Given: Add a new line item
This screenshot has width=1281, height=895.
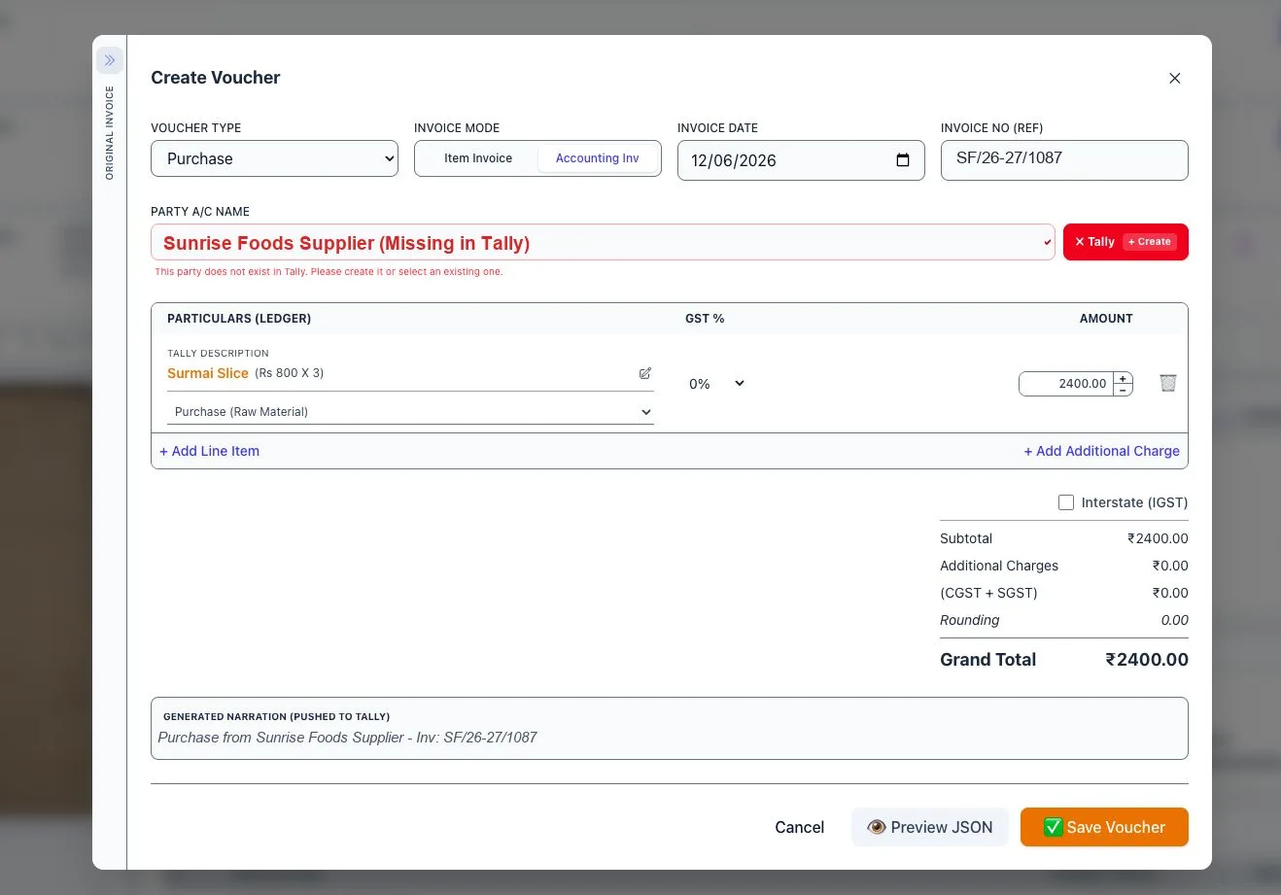Looking at the screenshot, I should pos(210,451).
